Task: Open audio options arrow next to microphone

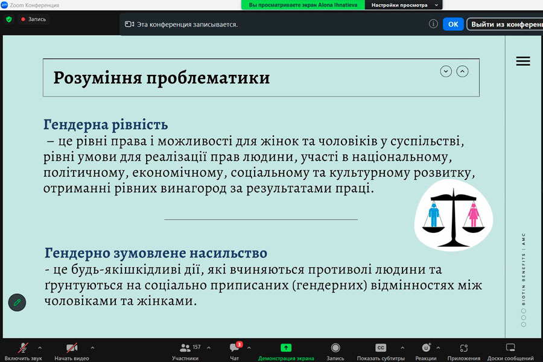Action: coord(40,348)
